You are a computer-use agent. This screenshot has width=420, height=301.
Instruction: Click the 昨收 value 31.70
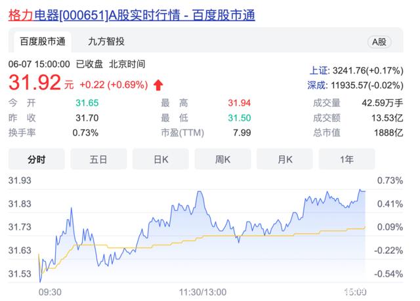click(87, 118)
